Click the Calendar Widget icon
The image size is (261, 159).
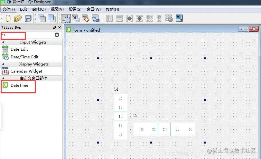(x=5, y=71)
